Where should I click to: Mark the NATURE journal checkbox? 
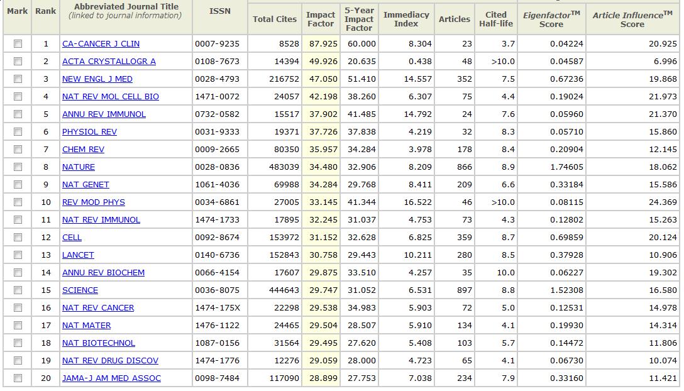coord(18,167)
